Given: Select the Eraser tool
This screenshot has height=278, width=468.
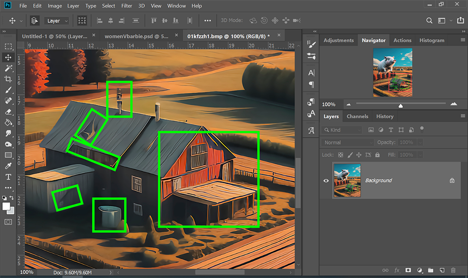Looking at the screenshot, I should pyautogui.click(x=8, y=111).
